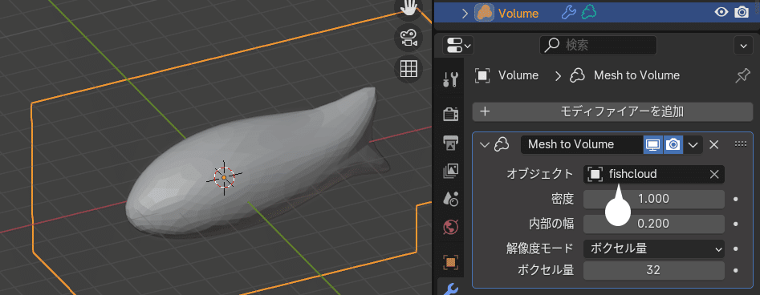Click the properties search field
The height and width of the screenshot is (295, 760).
598,46
